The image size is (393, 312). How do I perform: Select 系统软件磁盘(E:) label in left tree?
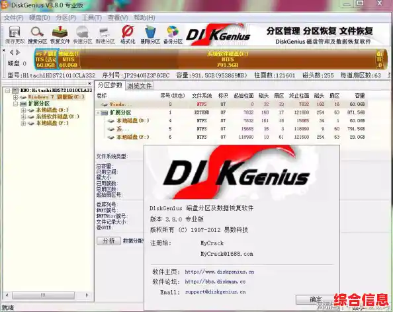click(58, 116)
